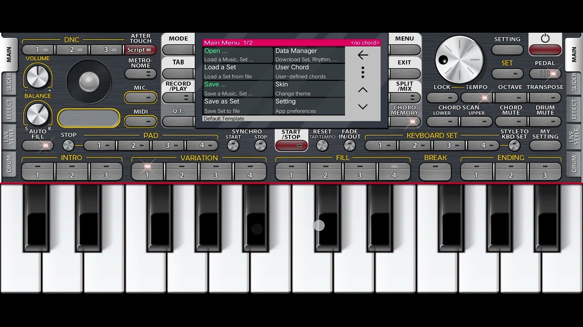This screenshot has height=327, width=583.
Task: Click the large tempo dial wheel
Action: tap(459, 59)
